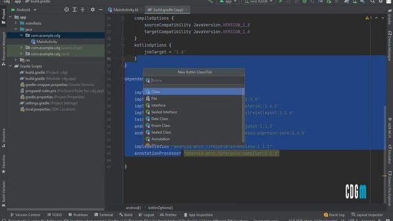Jump to next highlighted error arrow

(383, 18)
